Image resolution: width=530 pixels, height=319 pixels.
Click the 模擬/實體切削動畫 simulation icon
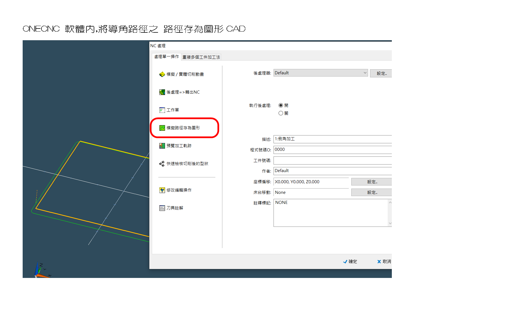tap(162, 74)
